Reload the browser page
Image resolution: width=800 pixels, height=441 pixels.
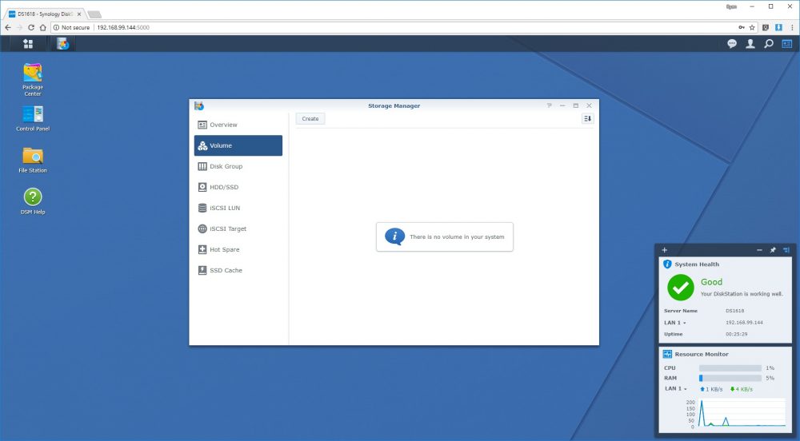click(30, 27)
